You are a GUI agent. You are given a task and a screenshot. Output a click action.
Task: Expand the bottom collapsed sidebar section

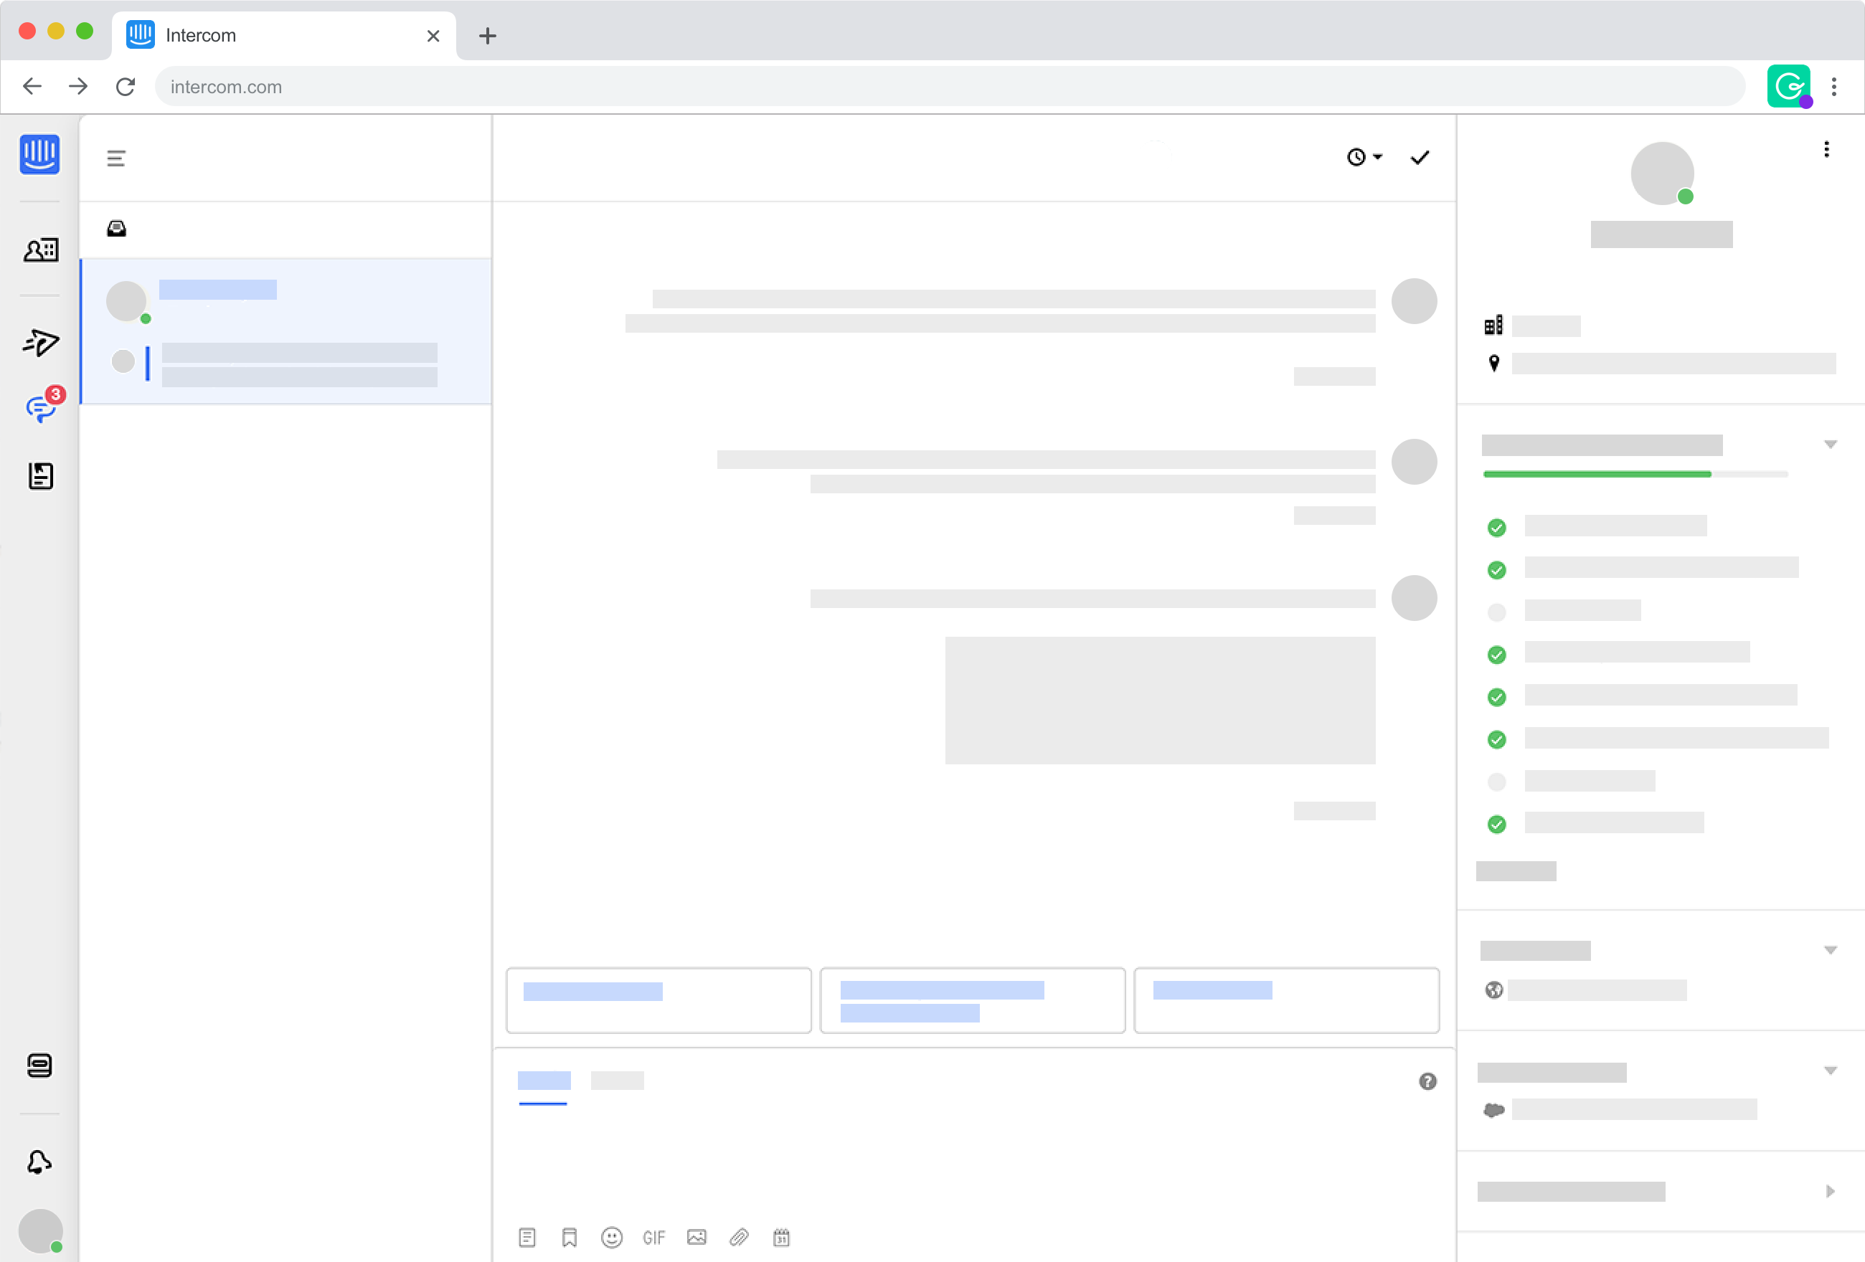(x=1831, y=1192)
